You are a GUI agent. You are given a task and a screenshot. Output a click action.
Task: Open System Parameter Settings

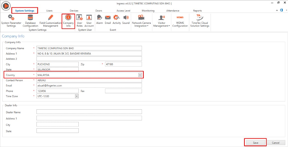click(x=11, y=21)
